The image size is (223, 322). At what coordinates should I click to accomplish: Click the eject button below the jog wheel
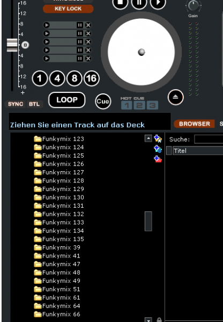tap(175, 97)
